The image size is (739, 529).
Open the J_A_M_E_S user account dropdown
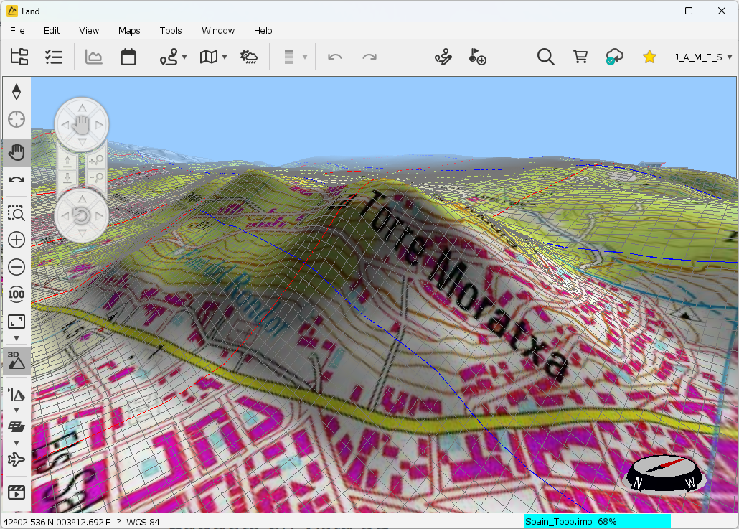point(703,57)
